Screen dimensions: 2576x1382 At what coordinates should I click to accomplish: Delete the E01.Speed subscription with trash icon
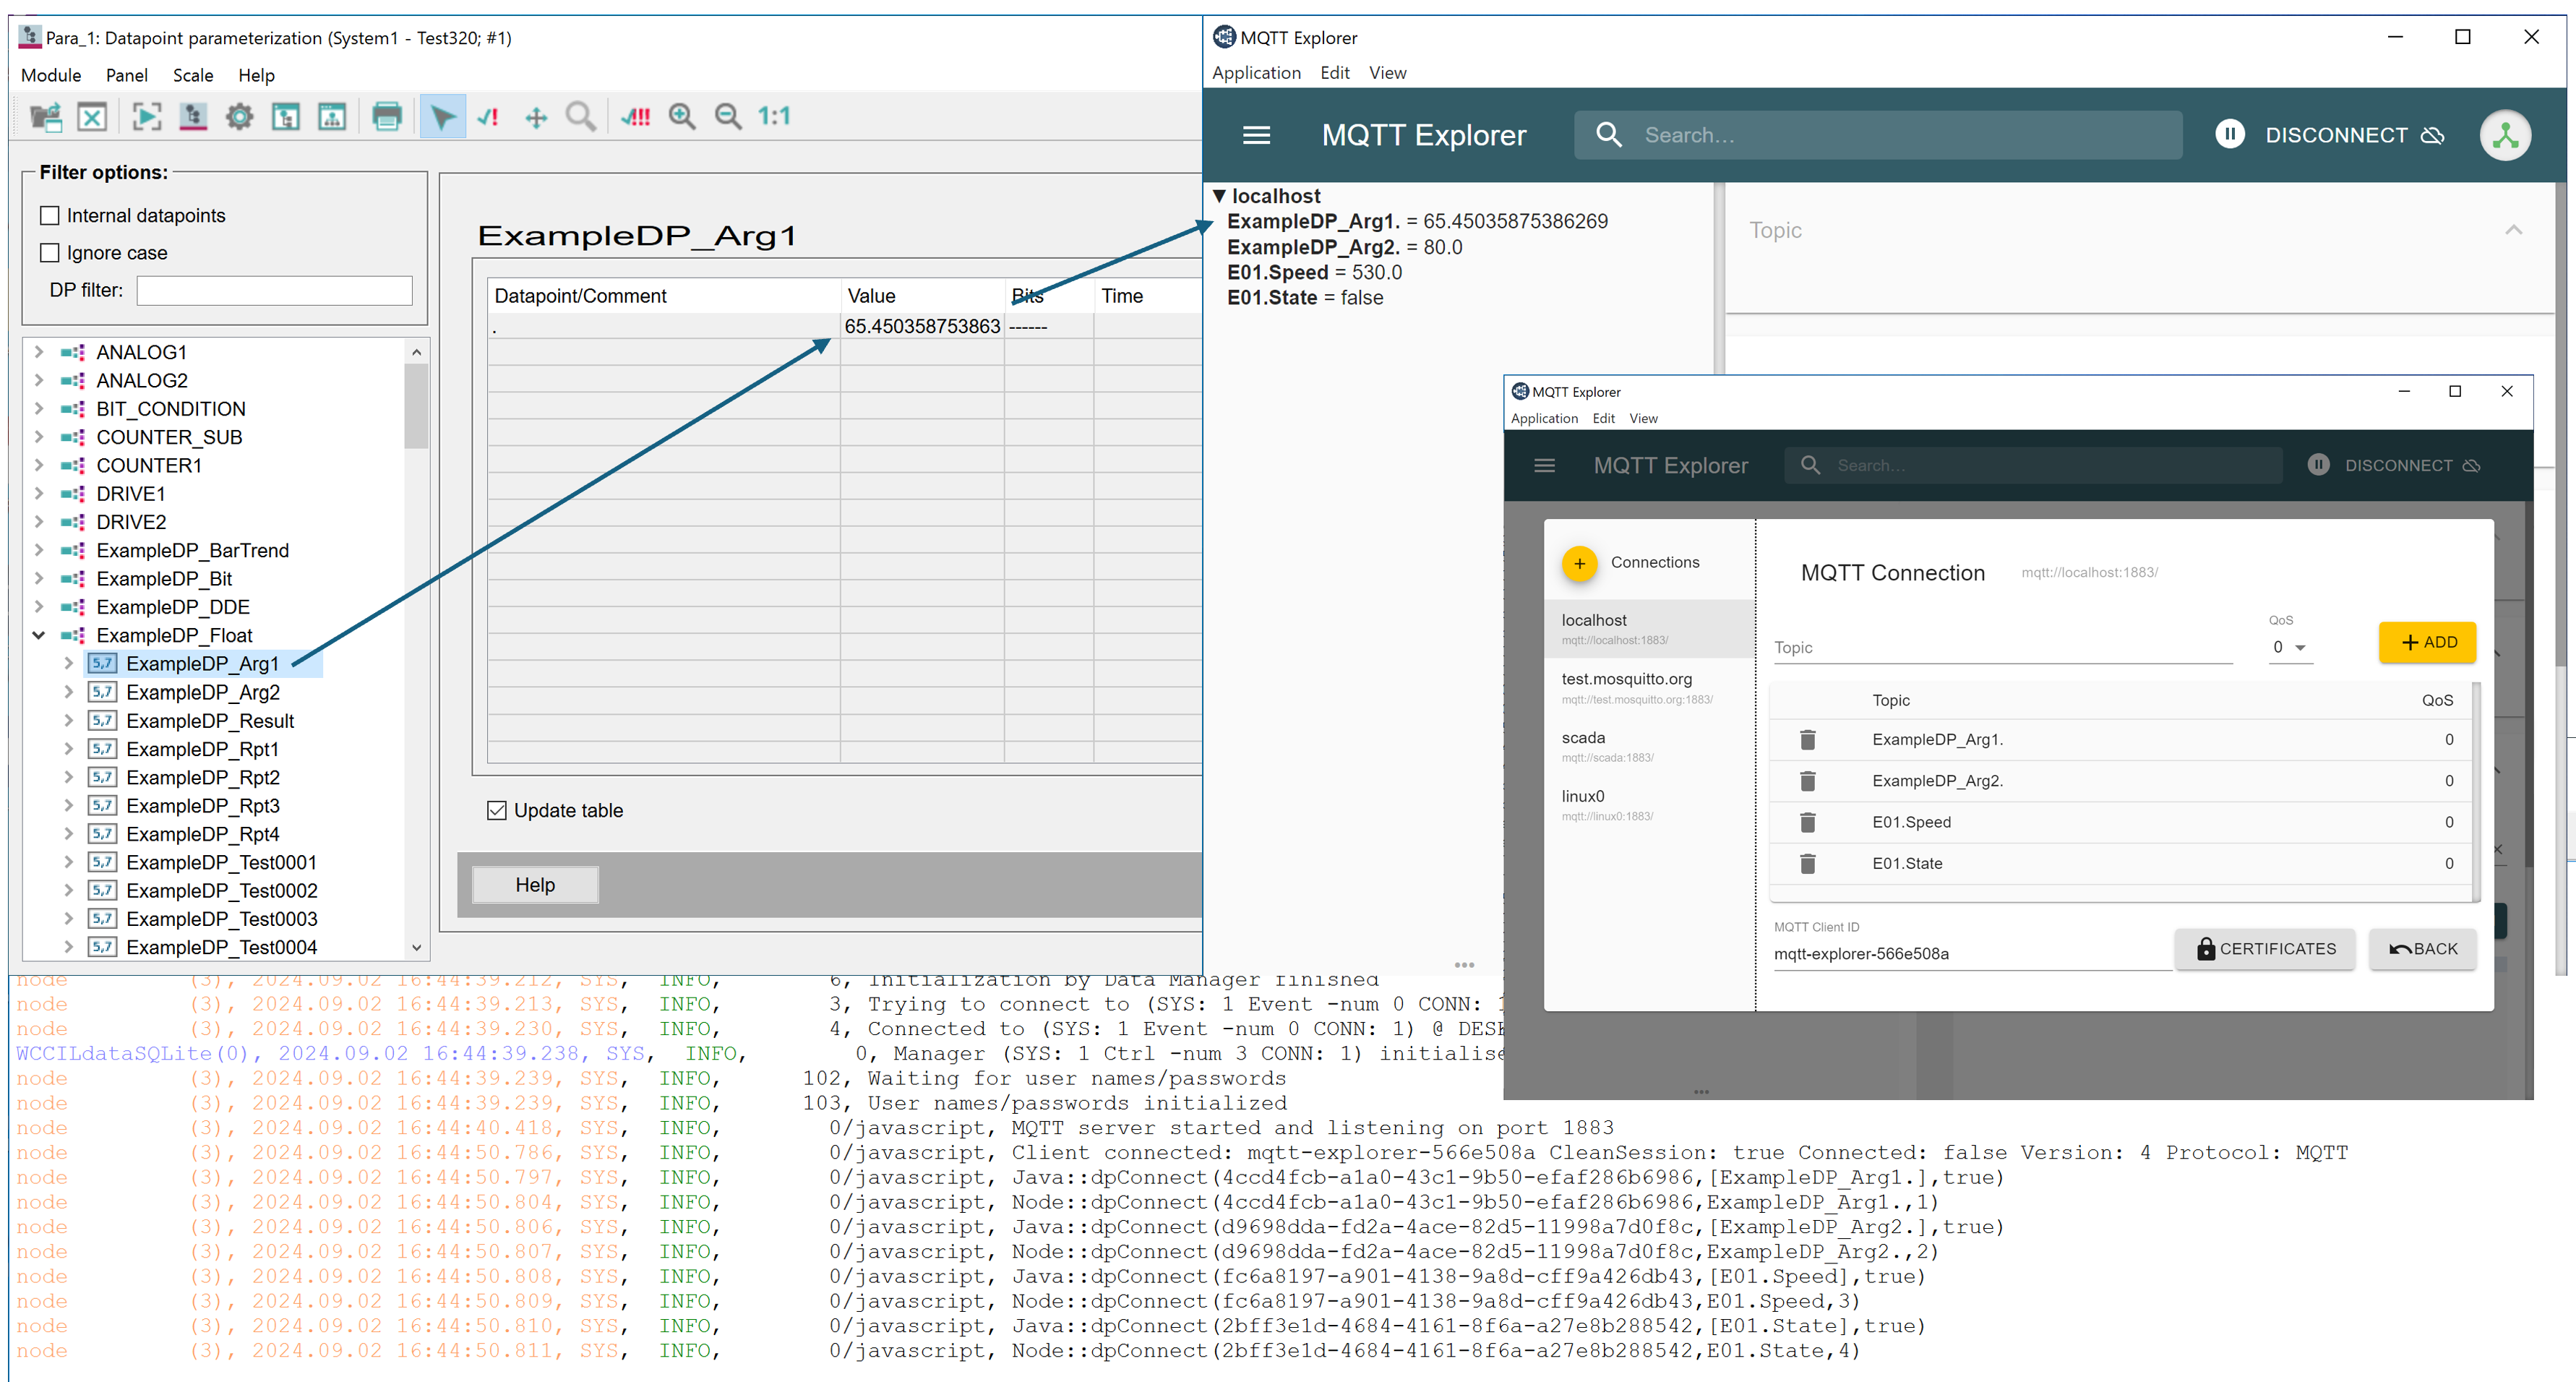tap(1807, 822)
